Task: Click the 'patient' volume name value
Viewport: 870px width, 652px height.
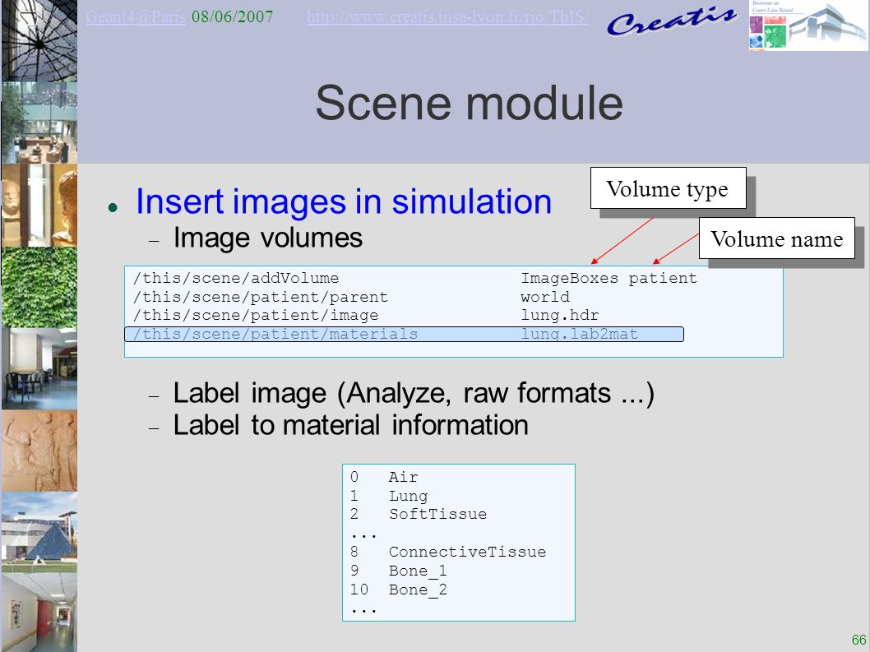Action: pos(663,278)
